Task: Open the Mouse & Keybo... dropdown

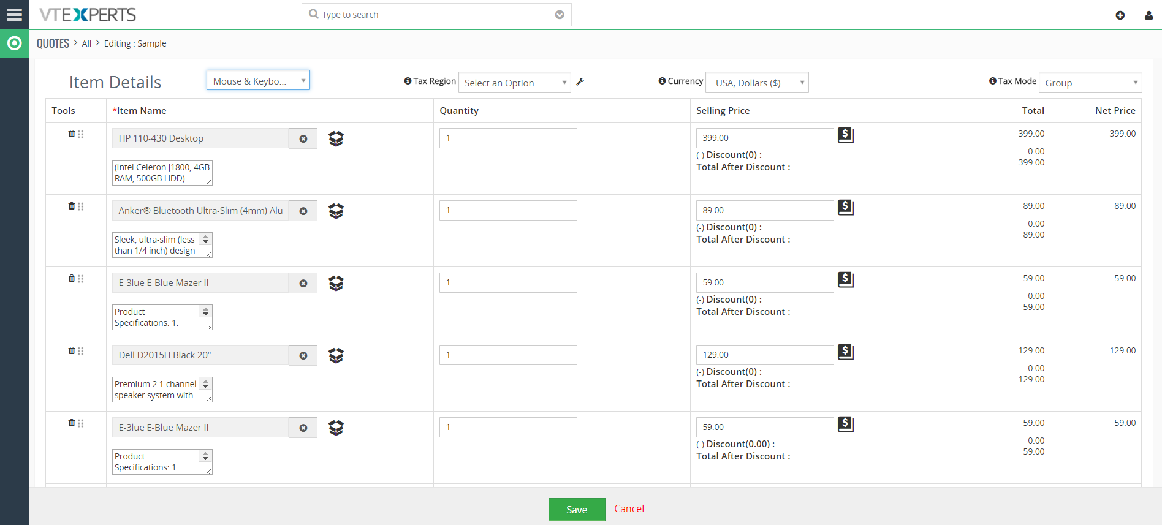Action: [258, 80]
